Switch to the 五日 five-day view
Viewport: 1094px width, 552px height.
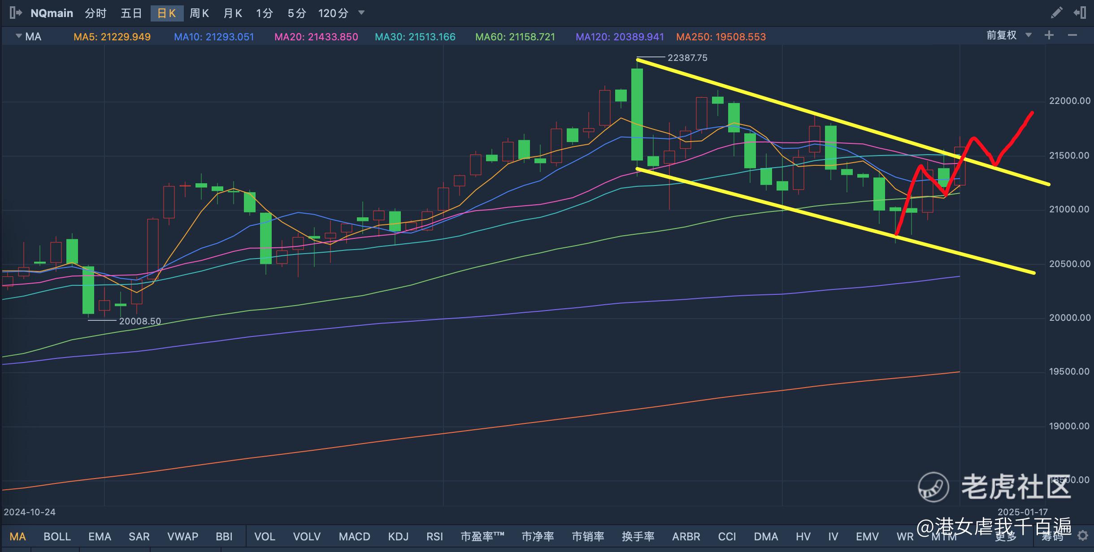(131, 13)
